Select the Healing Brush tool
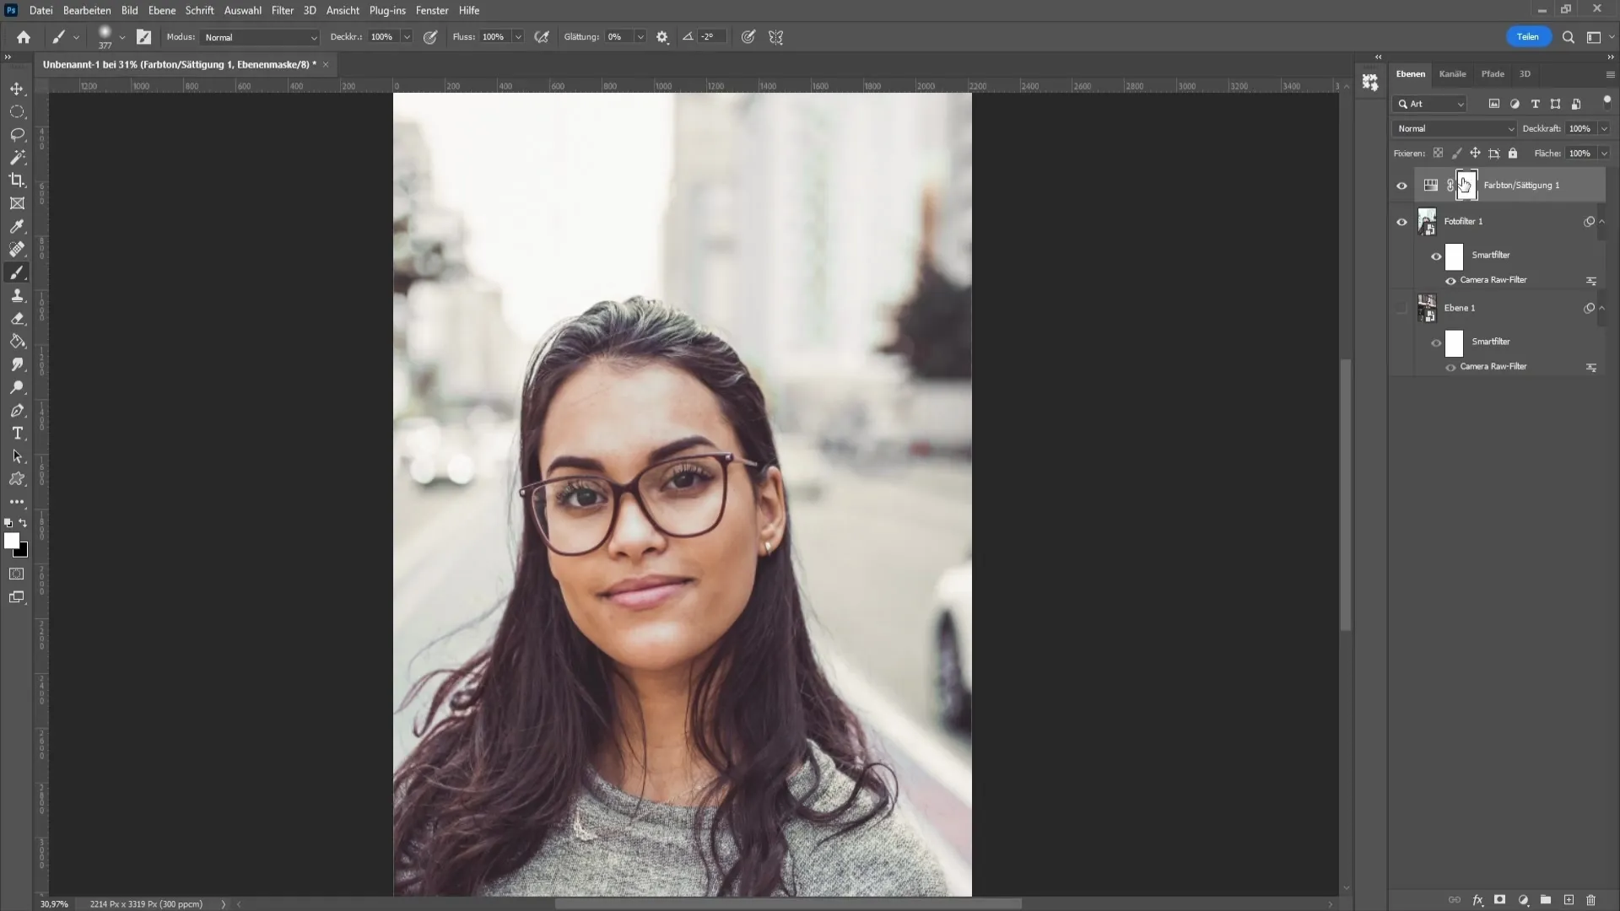 click(x=18, y=249)
